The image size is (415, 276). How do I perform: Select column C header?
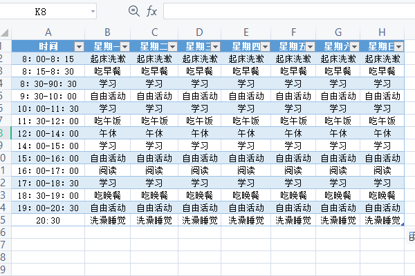click(154, 32)
